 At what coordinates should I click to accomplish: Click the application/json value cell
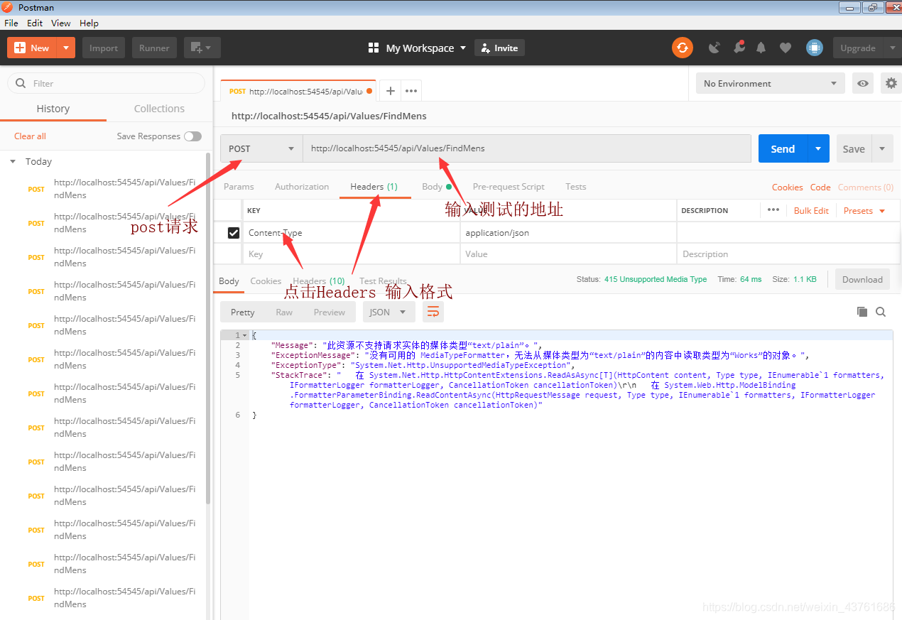click(x=568, y=232)
